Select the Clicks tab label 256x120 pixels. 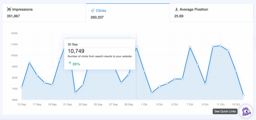[x=101, y=11]
